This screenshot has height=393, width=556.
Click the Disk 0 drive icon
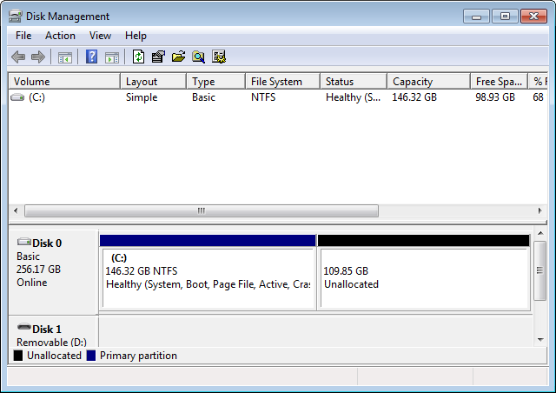24,242
